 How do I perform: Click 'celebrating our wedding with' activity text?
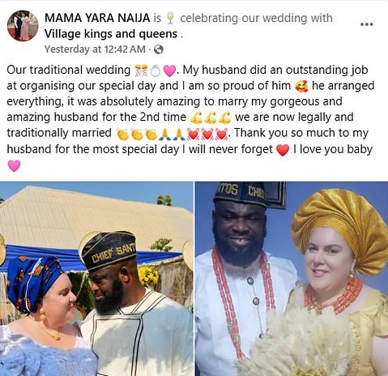point(256,18)
